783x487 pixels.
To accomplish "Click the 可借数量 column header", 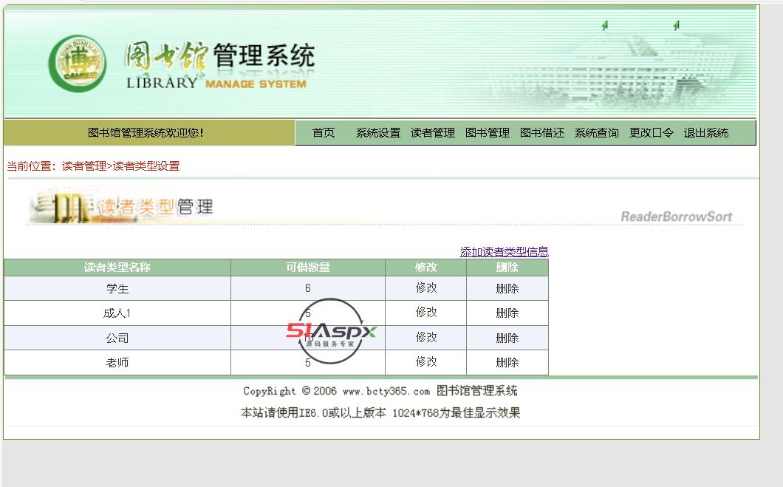I will (x=307, y=268).
